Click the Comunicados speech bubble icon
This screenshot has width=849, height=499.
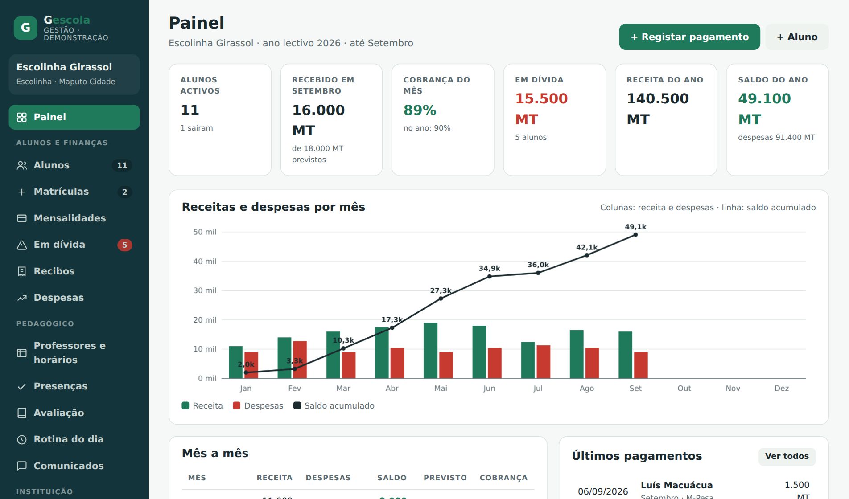22,466
